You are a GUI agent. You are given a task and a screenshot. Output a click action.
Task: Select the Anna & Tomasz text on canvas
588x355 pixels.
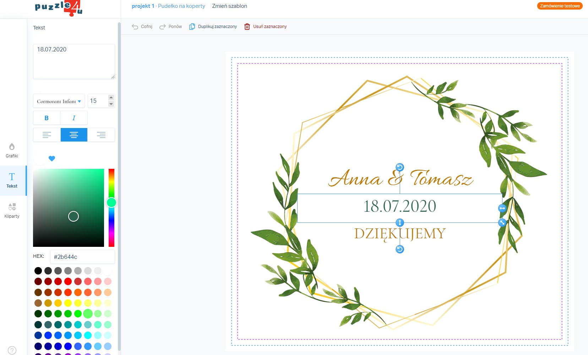(401, 179)
